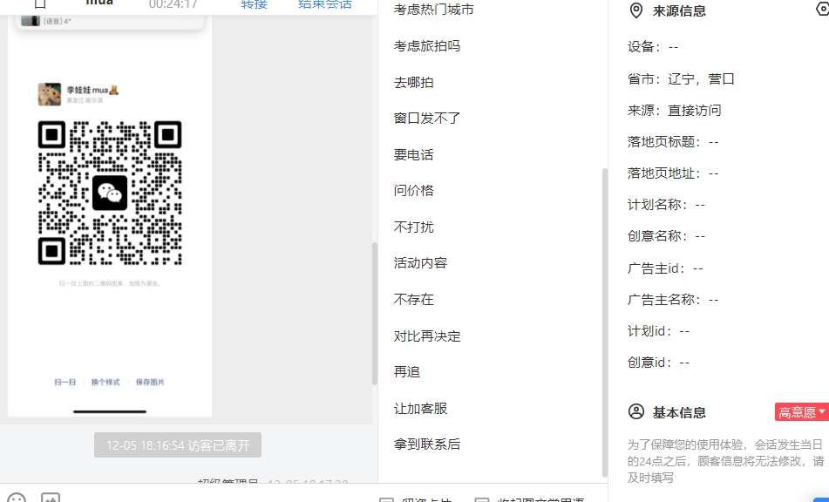Click the 创意名称 row

(x=666, y=236)
